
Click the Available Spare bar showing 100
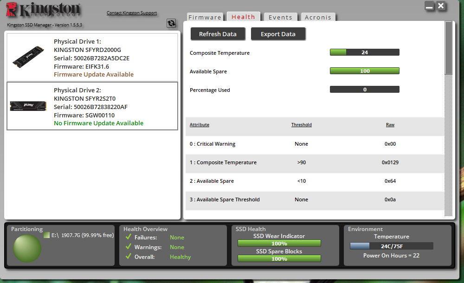365,71
